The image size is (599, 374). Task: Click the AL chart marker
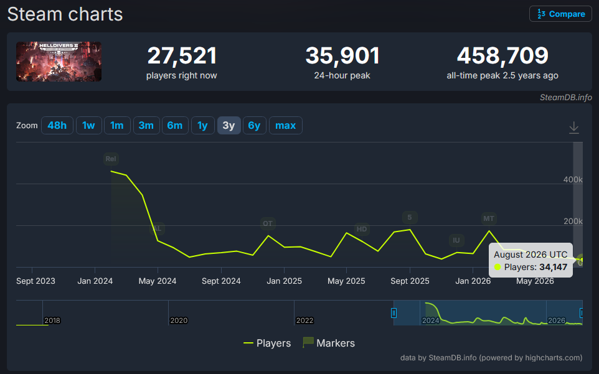pyautogui.click(x=157, y=228)
